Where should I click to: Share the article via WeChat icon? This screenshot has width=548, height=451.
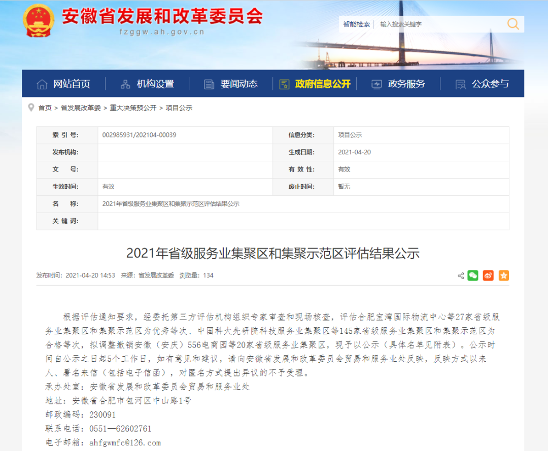[473, 276]
